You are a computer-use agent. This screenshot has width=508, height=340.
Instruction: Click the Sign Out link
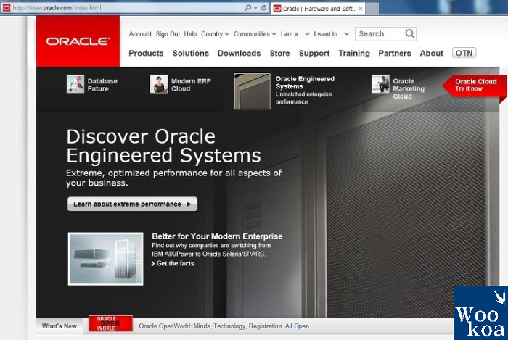168,33
